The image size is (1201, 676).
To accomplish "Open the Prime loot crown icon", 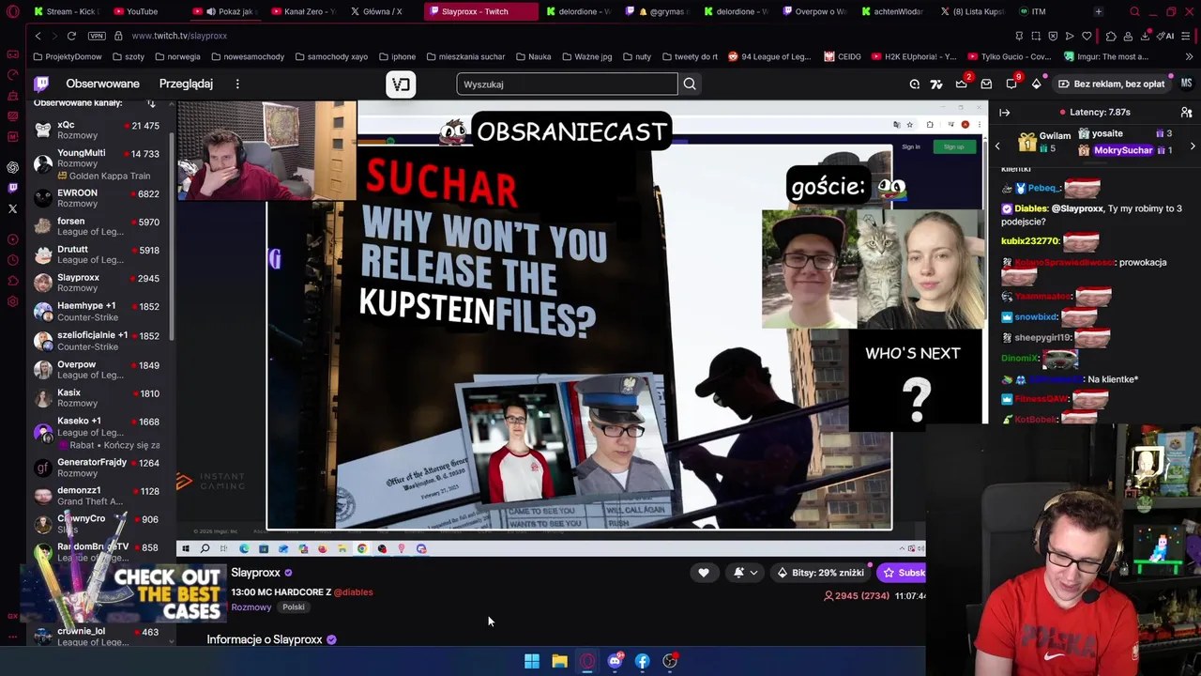I will (x=962, y=84).
